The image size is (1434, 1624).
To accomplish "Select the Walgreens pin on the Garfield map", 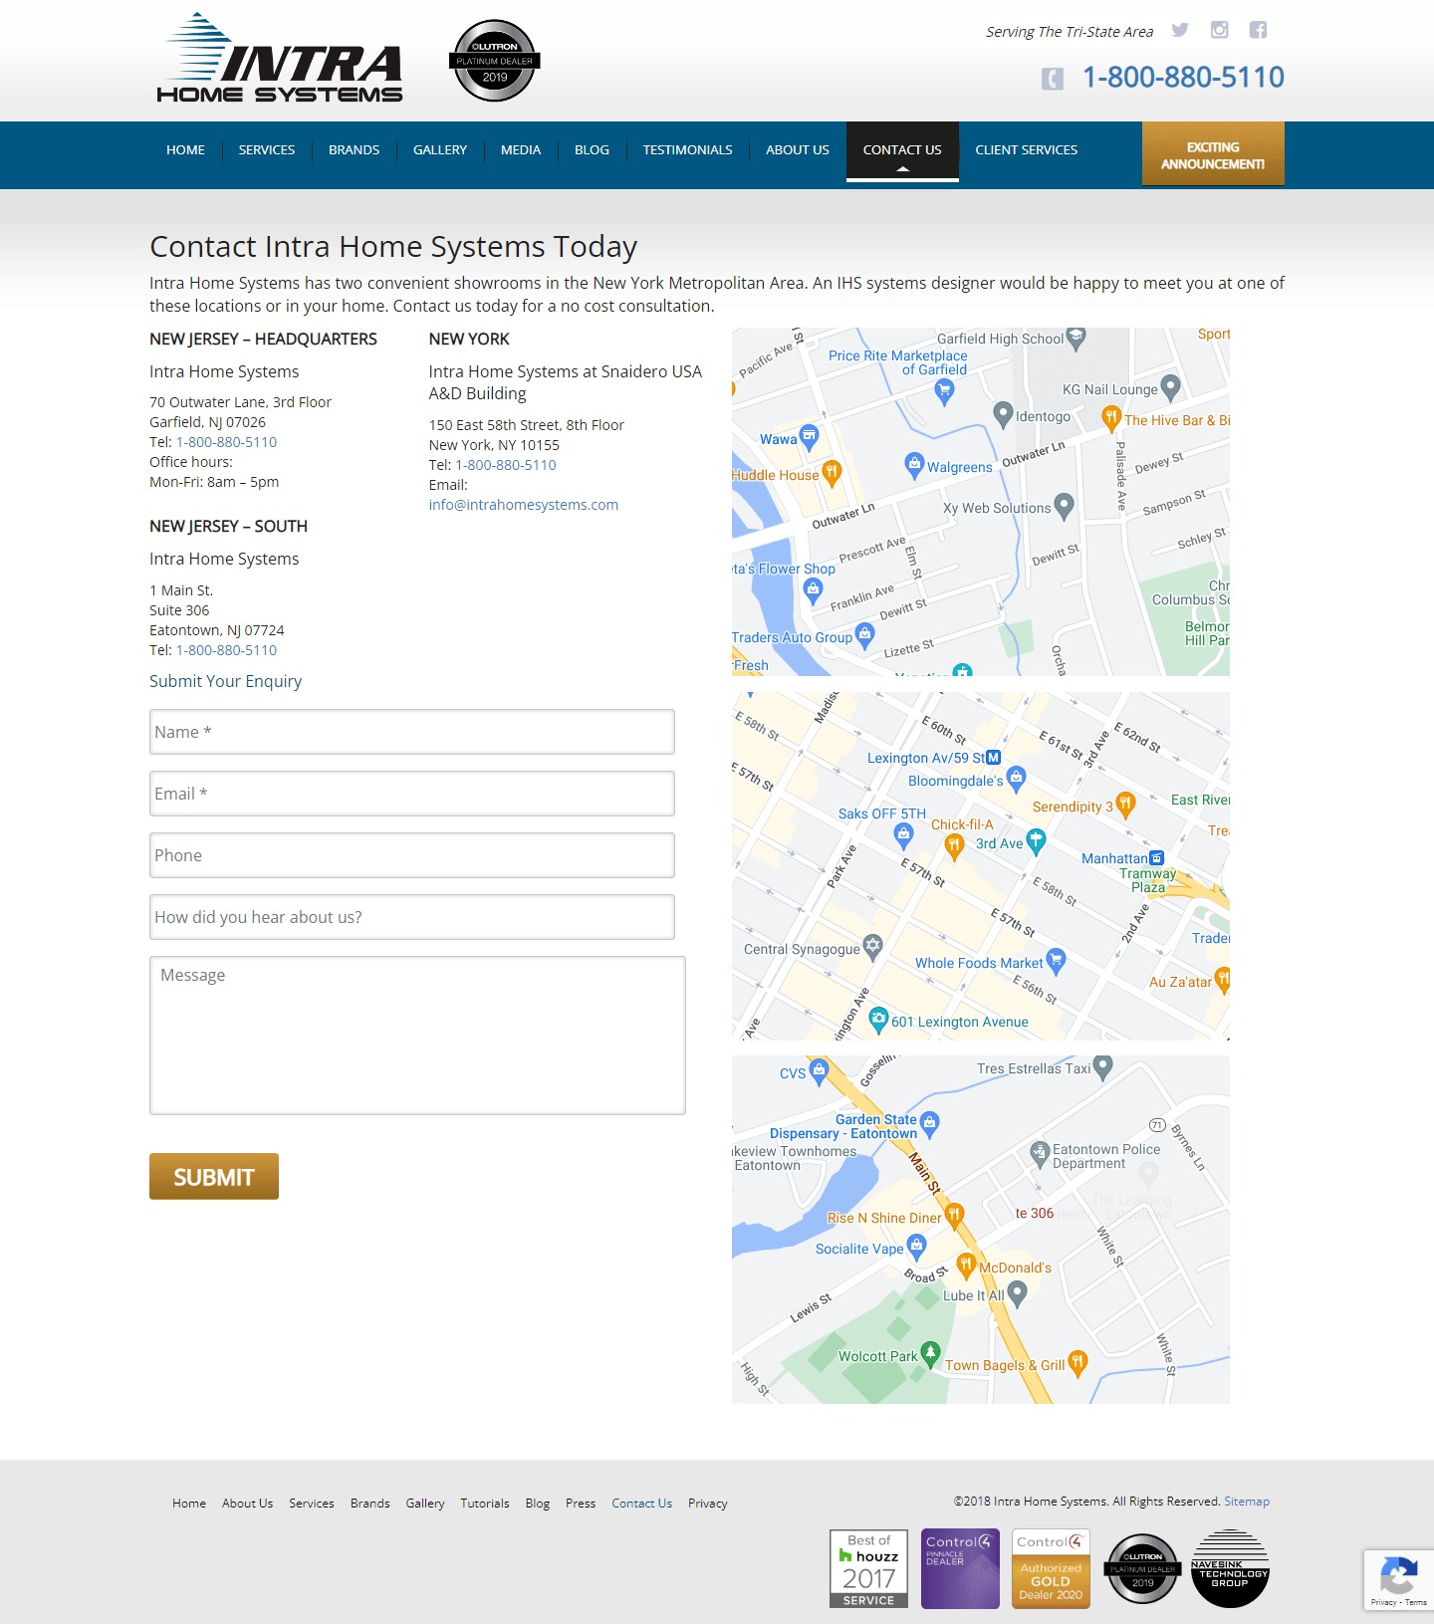I will coord(914,463).
